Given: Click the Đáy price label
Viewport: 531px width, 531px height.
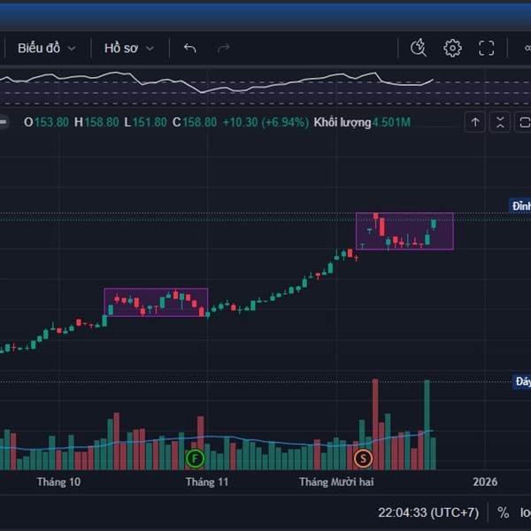Looking at the screenshot, I should (x=522, y=381).
